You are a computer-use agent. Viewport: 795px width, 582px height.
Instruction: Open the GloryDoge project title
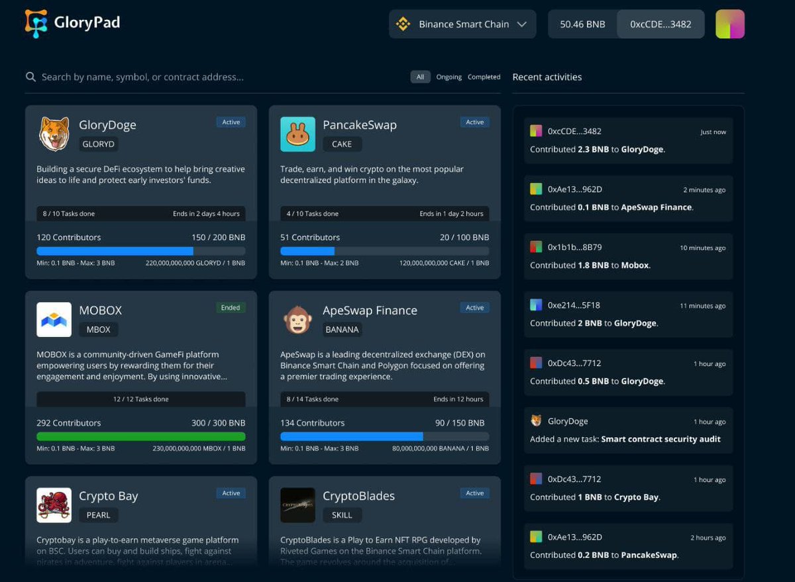pyautogui.click(x=107, y=125)
